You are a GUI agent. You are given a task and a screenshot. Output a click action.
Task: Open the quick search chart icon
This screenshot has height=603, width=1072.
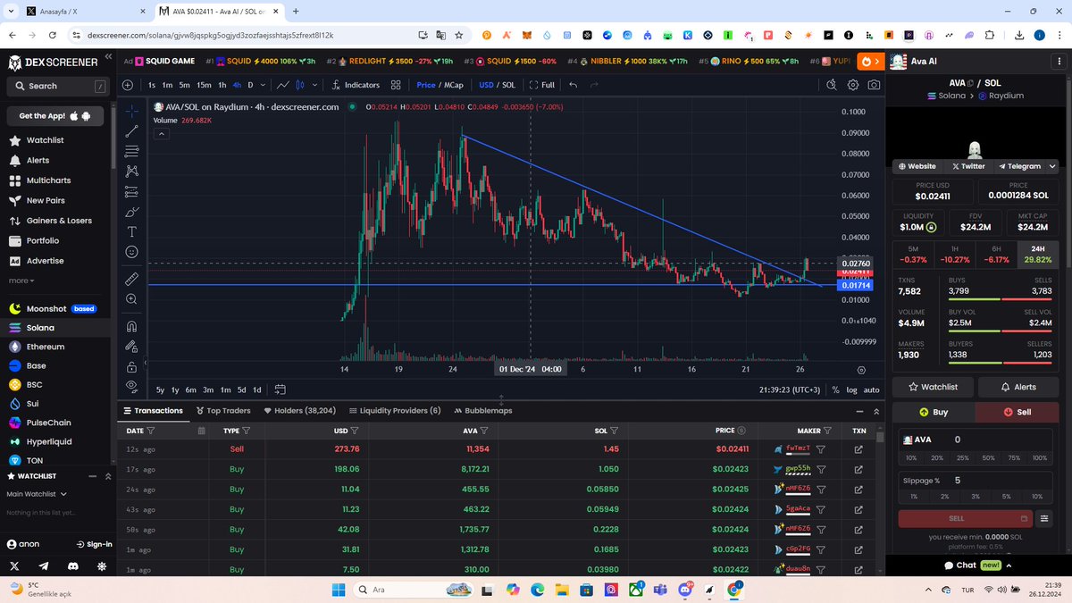click(831, 85)
